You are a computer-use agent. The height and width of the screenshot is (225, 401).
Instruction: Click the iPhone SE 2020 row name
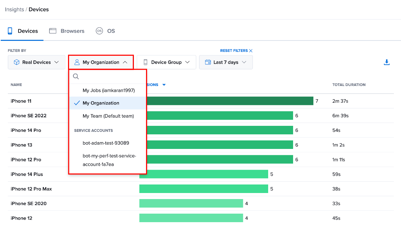point(28,204)
